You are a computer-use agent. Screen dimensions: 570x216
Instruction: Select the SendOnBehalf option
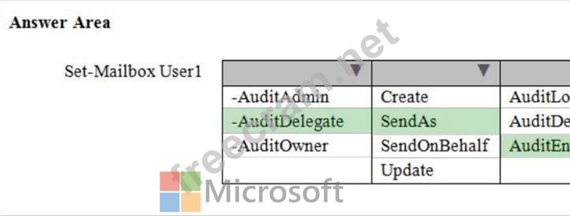tap(436, 145)
